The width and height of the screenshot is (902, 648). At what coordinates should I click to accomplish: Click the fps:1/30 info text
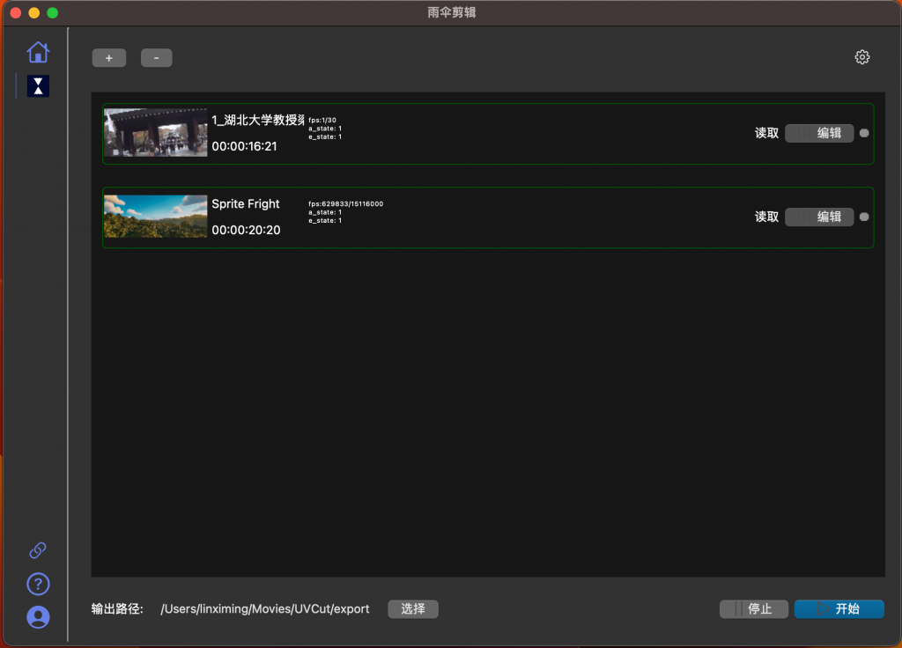click(322, 120)
